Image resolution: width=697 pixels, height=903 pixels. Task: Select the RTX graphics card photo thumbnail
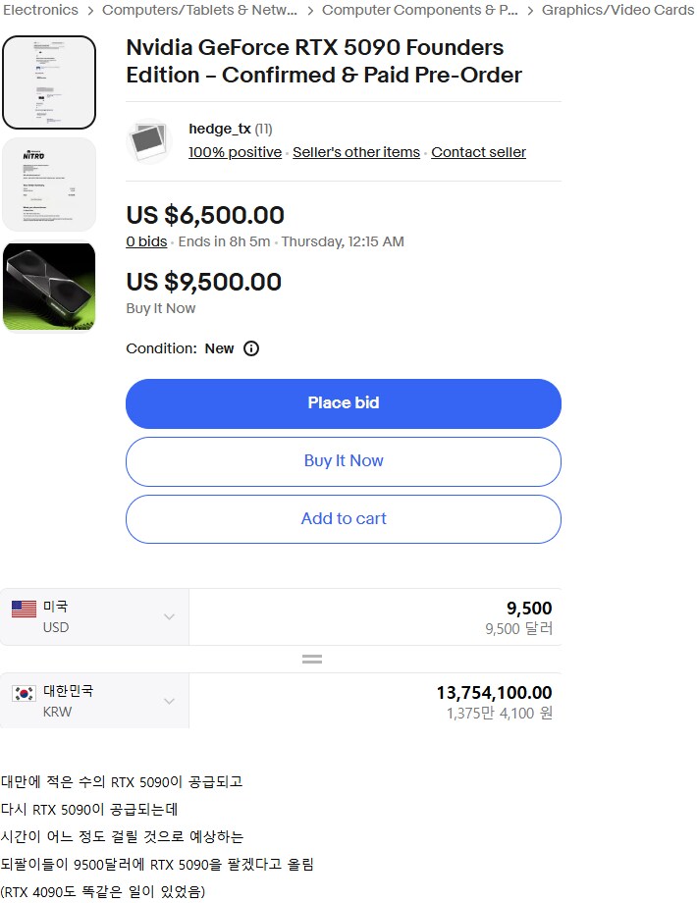click(49, 286)
